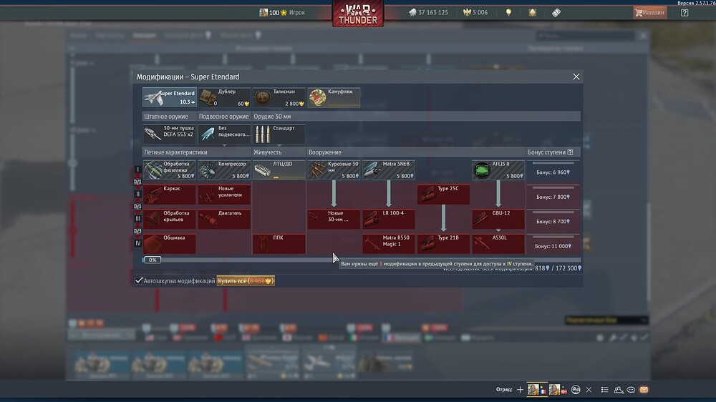This screenshot has height=402, width=716.
Task: Click Silver Lions balance 37 163 125
Action: click(428, 12)
